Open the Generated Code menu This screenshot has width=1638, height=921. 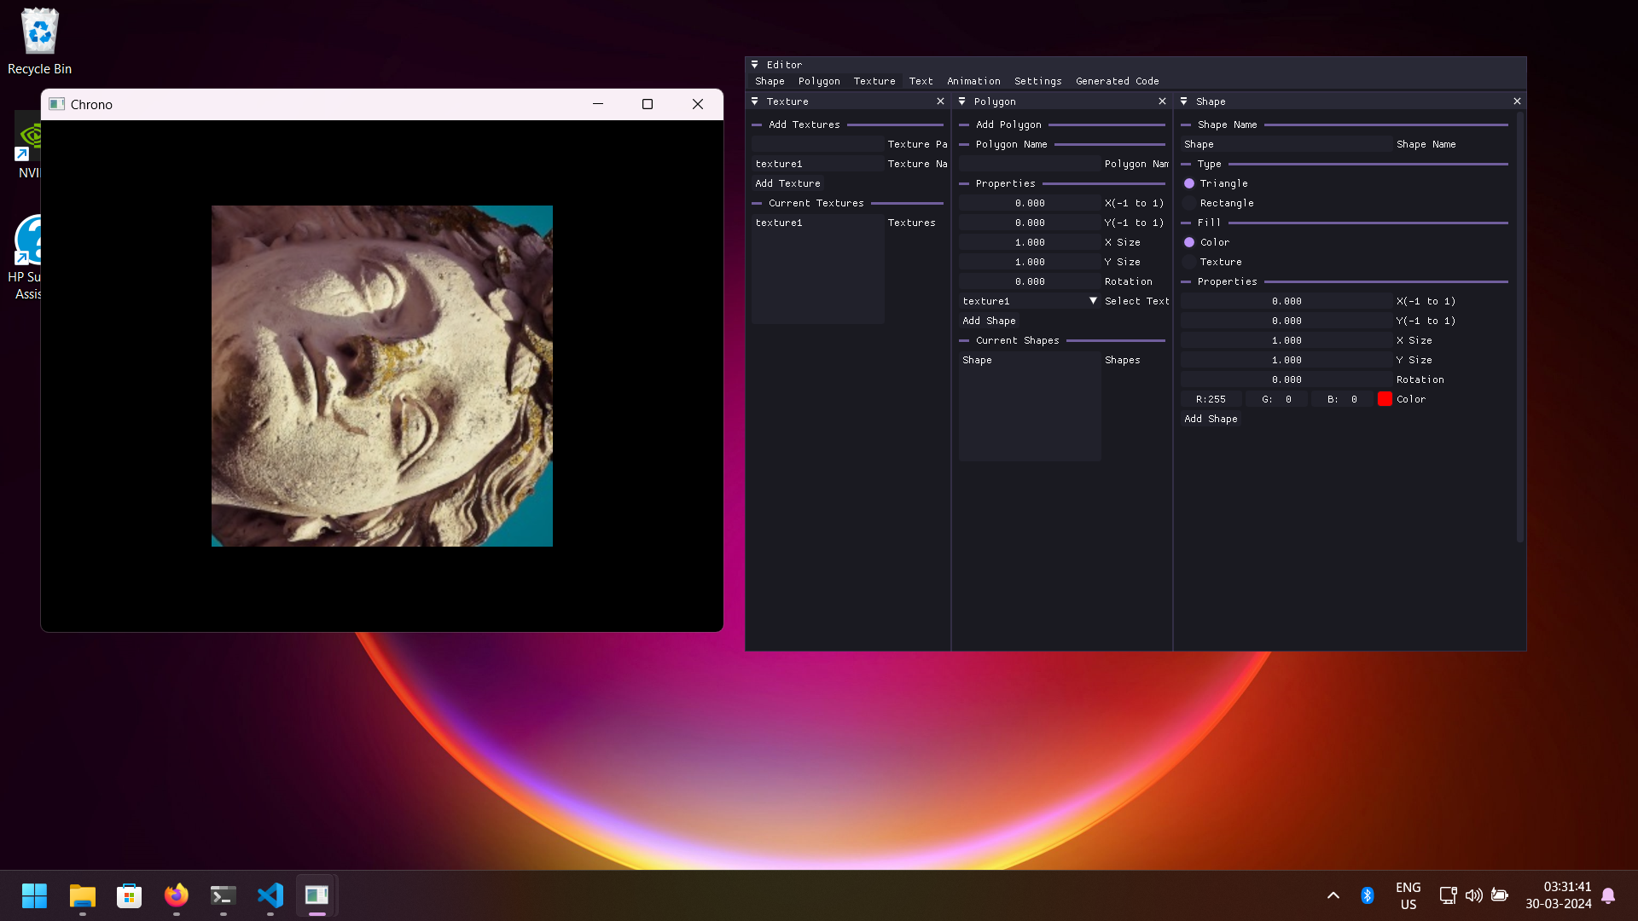[x=1117, y=81]
